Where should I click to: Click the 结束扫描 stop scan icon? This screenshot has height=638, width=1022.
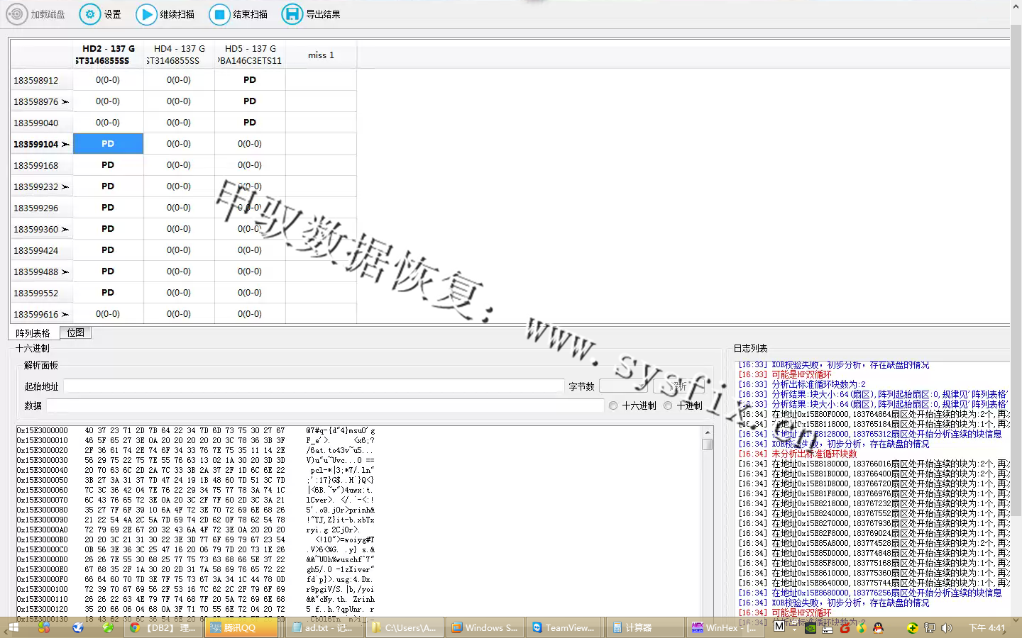[x=220, y=14]
